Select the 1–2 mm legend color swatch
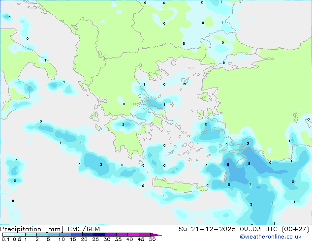The height and width of the screenshot is (241, 312). (x=31, y=235)
